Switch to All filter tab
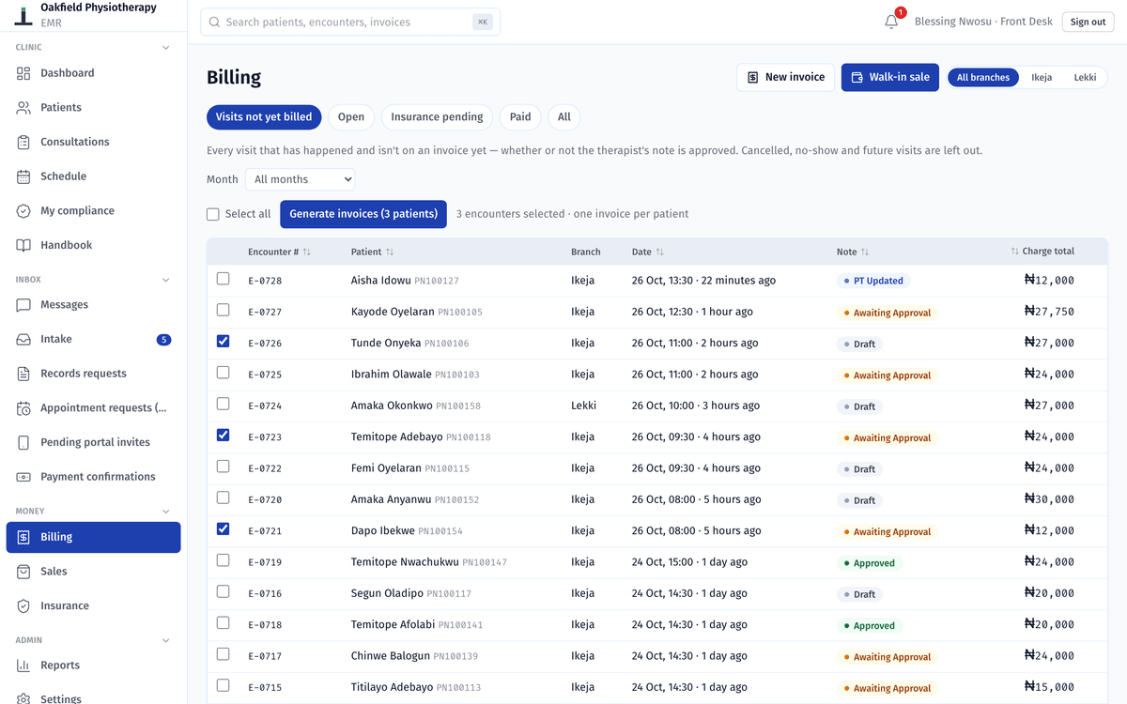Viewport: 1127px width, 704px height. (563, 117)
